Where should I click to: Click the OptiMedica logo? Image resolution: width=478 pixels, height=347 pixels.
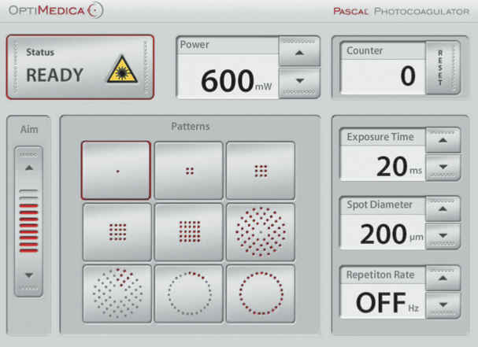(x=56, y=10)
